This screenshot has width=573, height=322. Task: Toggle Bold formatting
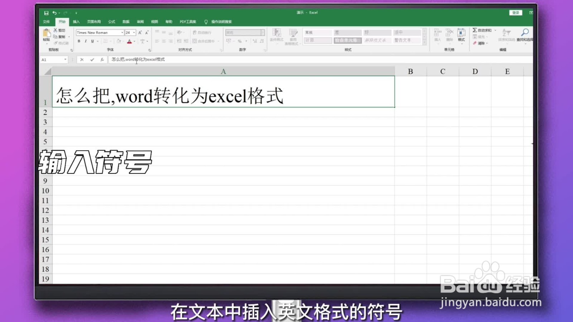coord(79,41)
